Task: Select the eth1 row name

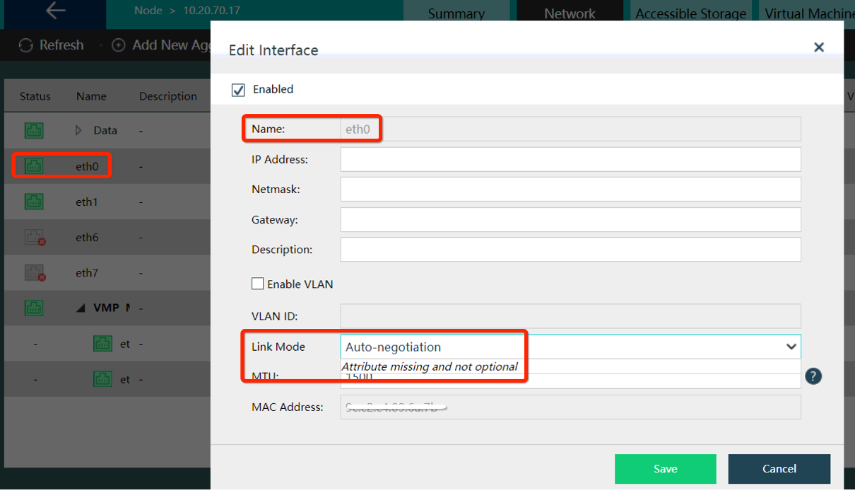Action: click(x=86, y=202)
